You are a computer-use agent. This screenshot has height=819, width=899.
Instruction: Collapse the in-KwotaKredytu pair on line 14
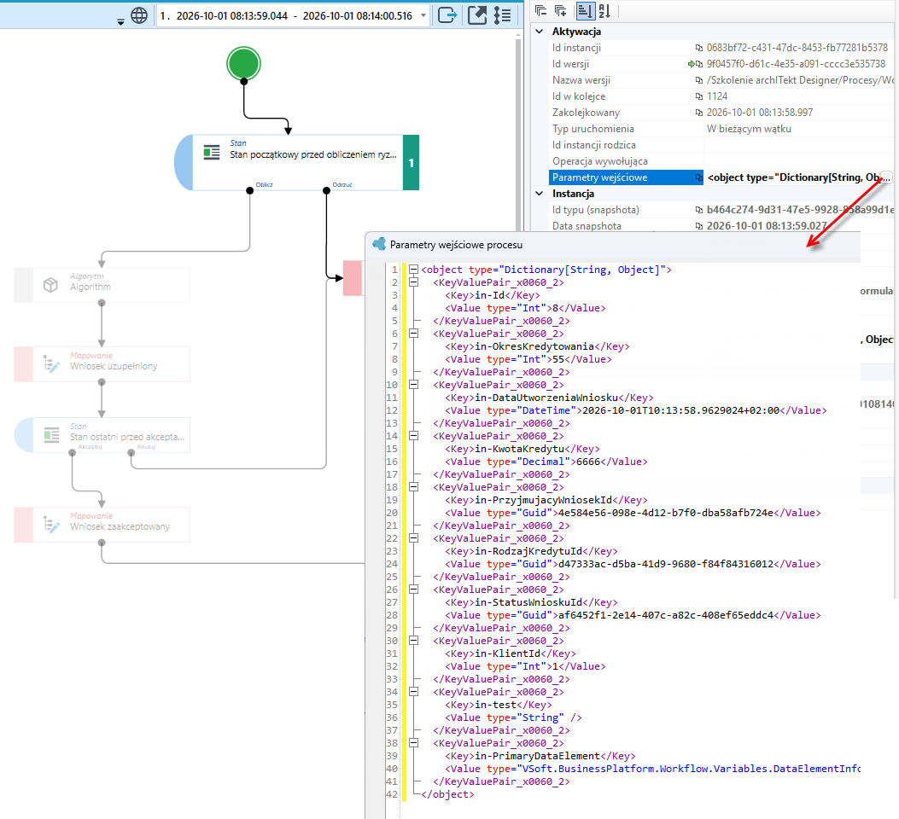[x=413, y=436]
